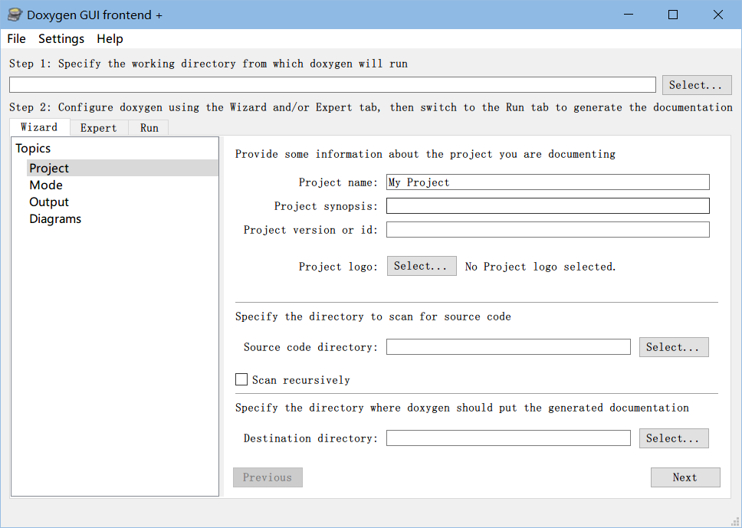The width and height of the screenshot is (742, 528).
Task: Open the Help menu
Action: 110,38
